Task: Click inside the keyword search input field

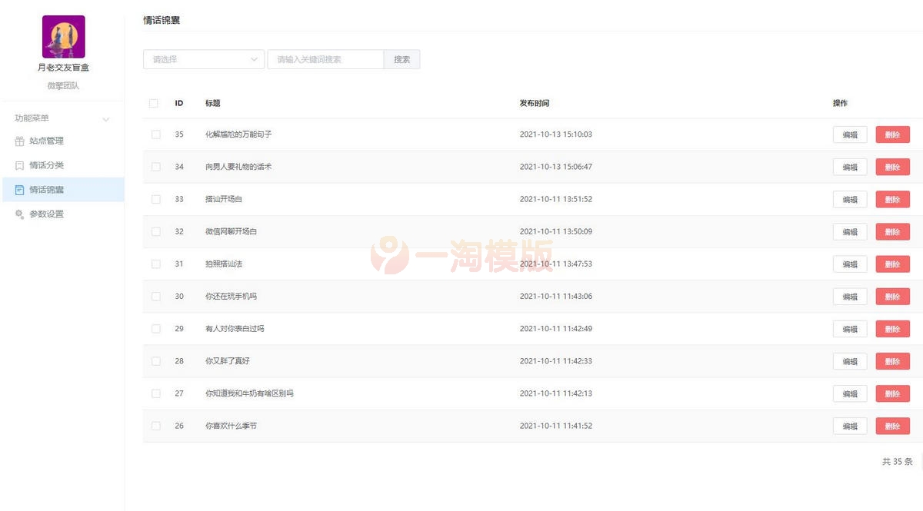Action: (323, 58)
